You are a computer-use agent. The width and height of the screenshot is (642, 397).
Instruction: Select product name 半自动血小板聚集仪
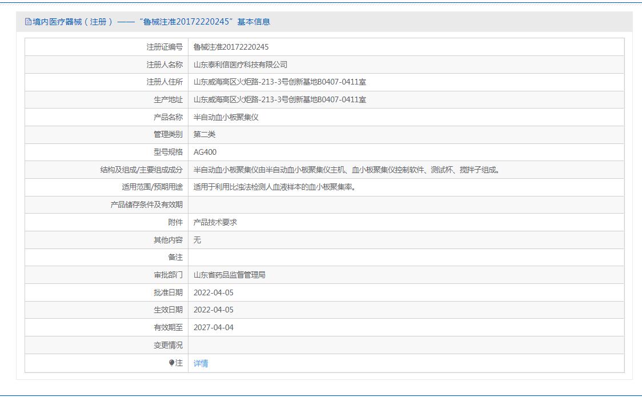pyautogui.click(x=226, y=118)
